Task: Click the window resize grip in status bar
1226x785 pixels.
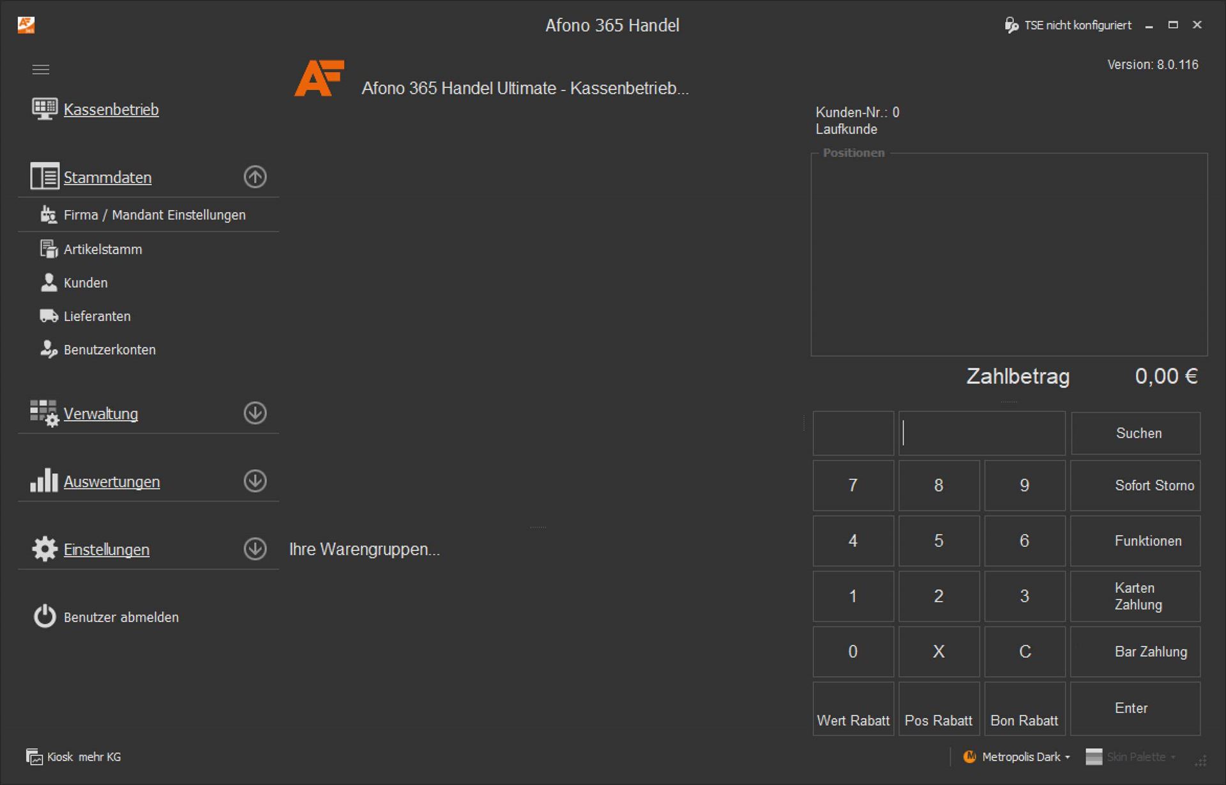Action: [x=1201, y=760]
